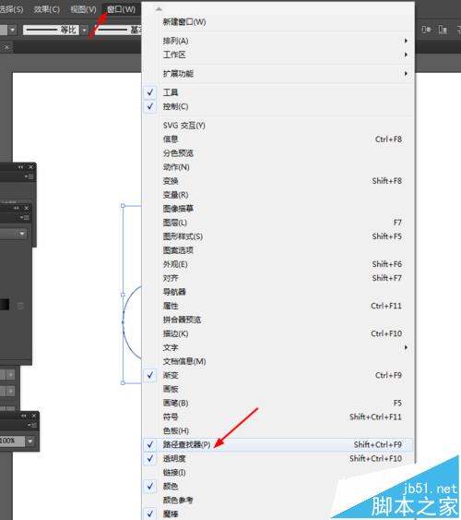Select 变量(R) menu item

pos(278,195)
